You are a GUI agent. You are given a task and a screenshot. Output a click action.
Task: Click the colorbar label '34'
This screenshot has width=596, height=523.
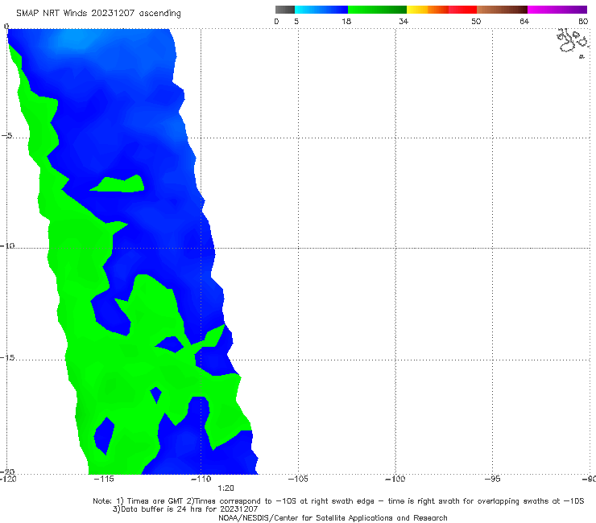[x=404, y=22]
